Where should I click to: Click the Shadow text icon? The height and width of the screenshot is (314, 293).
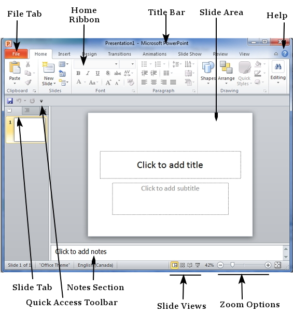[x=108, y=73]
